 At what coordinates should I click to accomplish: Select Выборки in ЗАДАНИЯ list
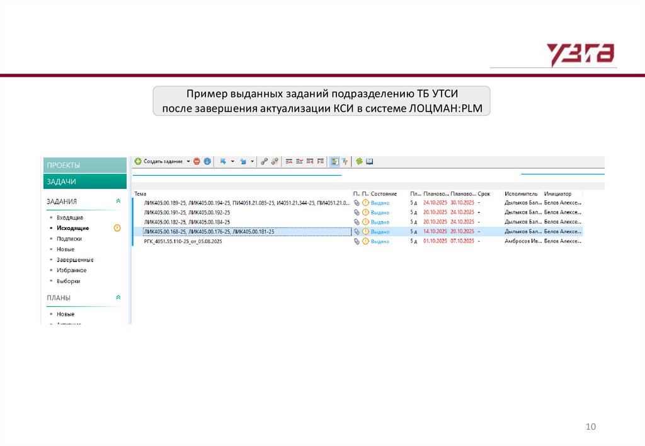click(x=68, y=281)
